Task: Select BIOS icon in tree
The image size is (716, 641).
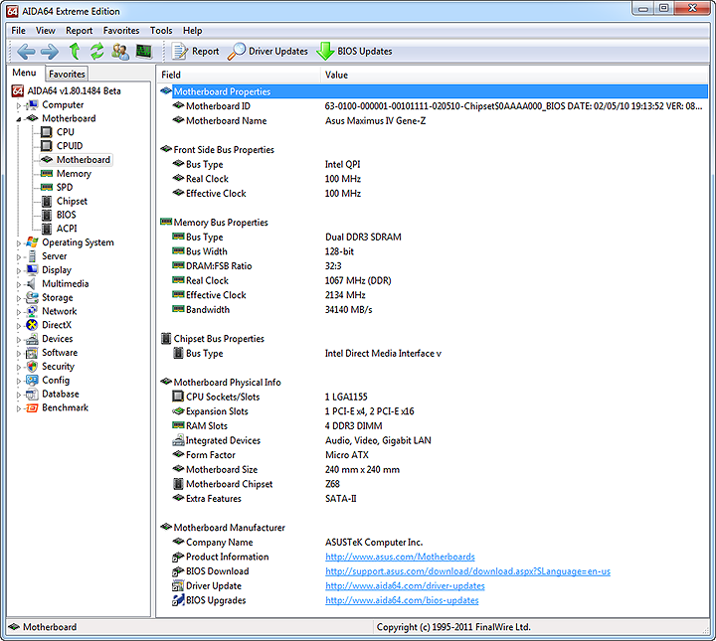Action: [47, 215]
